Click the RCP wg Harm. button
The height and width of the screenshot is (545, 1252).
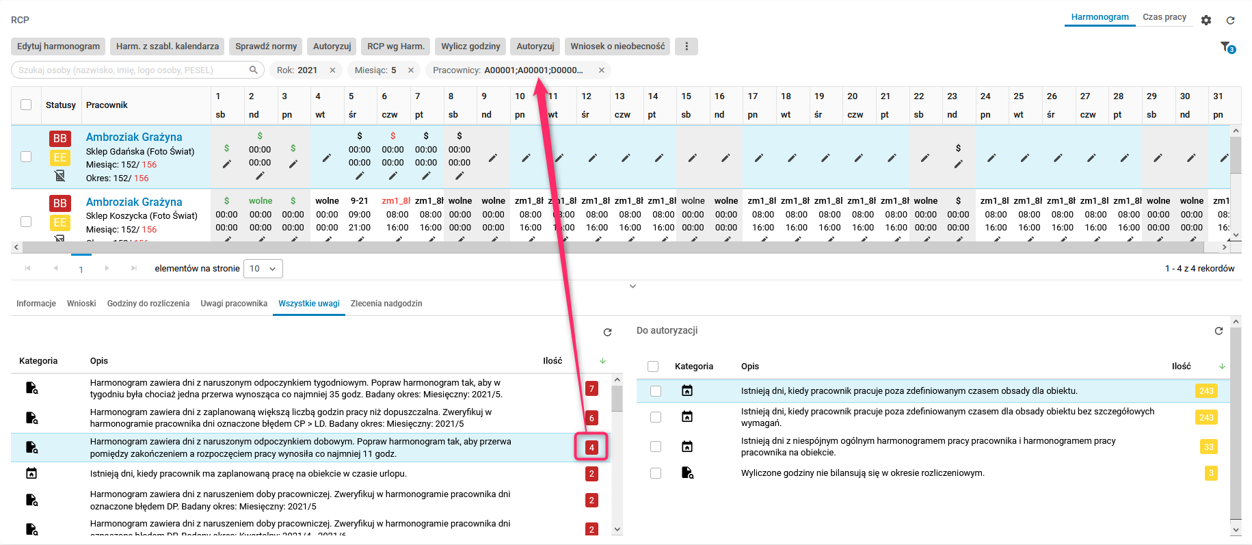[x=396, y=46]
